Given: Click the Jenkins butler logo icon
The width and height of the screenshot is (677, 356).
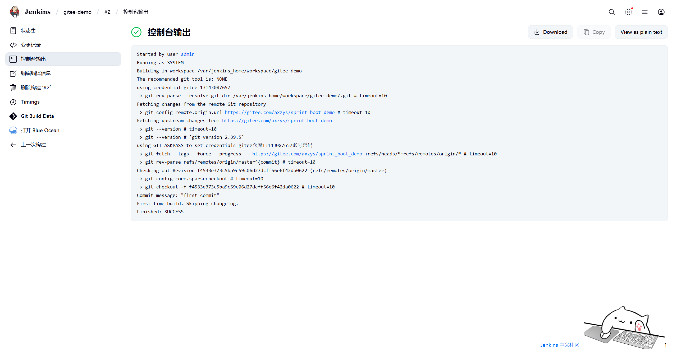Looking at the screenshot, I should tap(15, 12).
